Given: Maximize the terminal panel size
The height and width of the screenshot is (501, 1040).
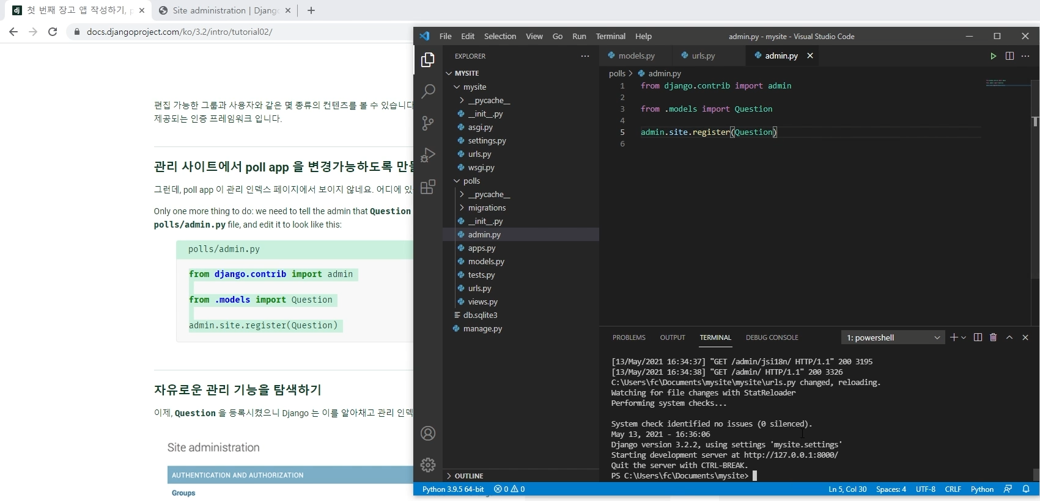Looking at the screenshot, I should [1009, 337].
